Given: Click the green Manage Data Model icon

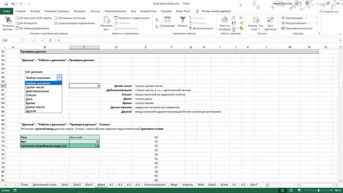Looking at the screenshot, I should coord(242,28).
